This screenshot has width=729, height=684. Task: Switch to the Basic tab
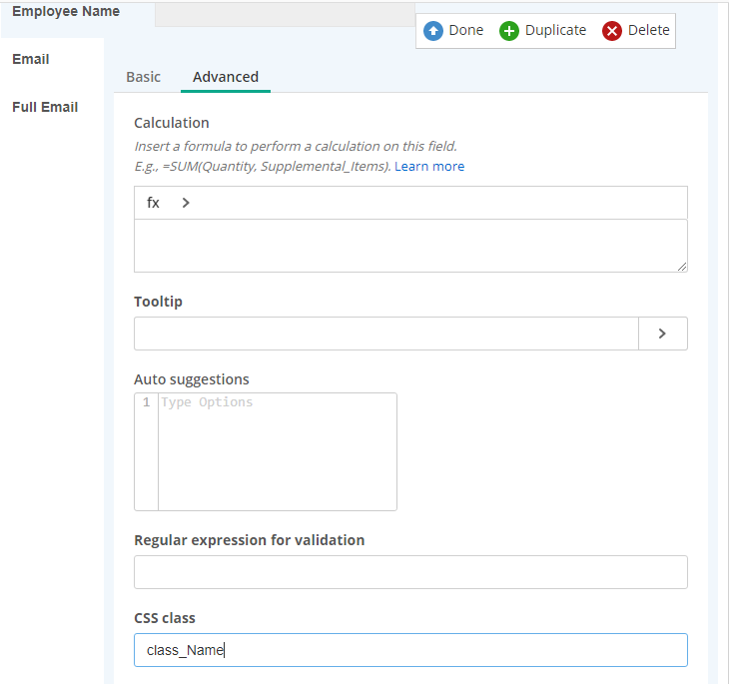pos(143,77)
